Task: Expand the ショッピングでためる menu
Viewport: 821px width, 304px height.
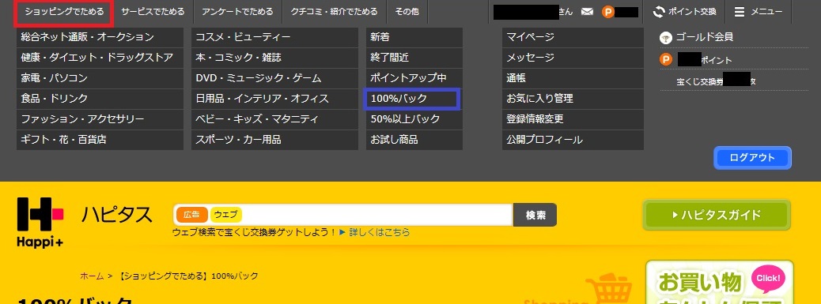Action: (64, 12)
